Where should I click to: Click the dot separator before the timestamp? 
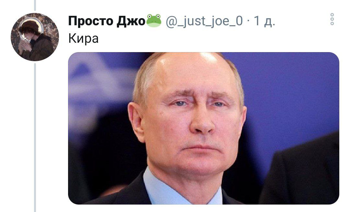[x=248, y=21]
